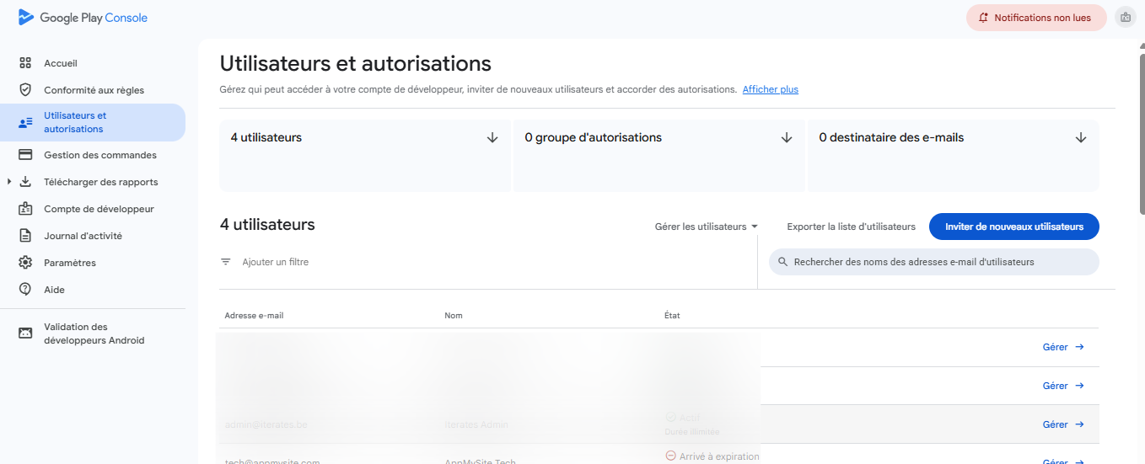
Task: Click the État column header
Action: click(672, 316)
